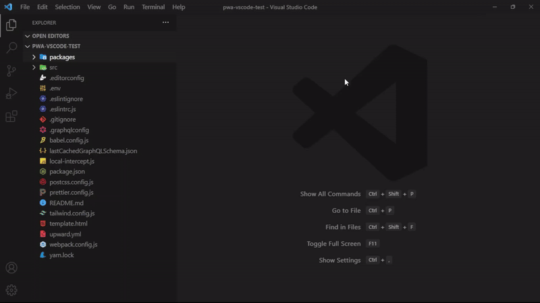Open the upward.yml file

point(65,234)
